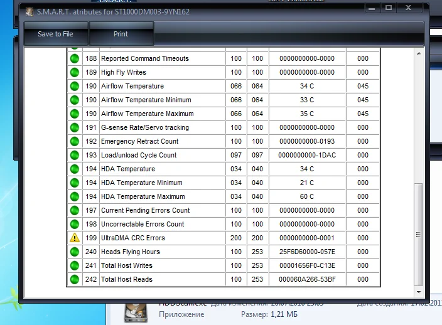Click raw value 000060A266-53BF
Image resolution: width=442 pixels, height=325 pixels.
[x=306, y=279]
